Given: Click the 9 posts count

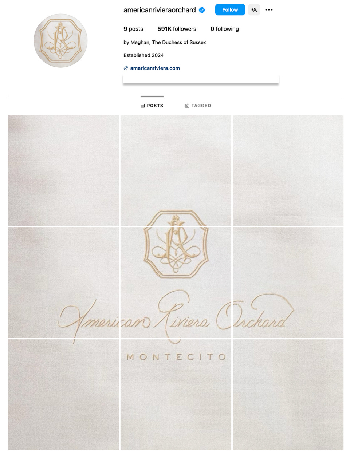Looking at the screenshot, I should click(x=133, y=29).
